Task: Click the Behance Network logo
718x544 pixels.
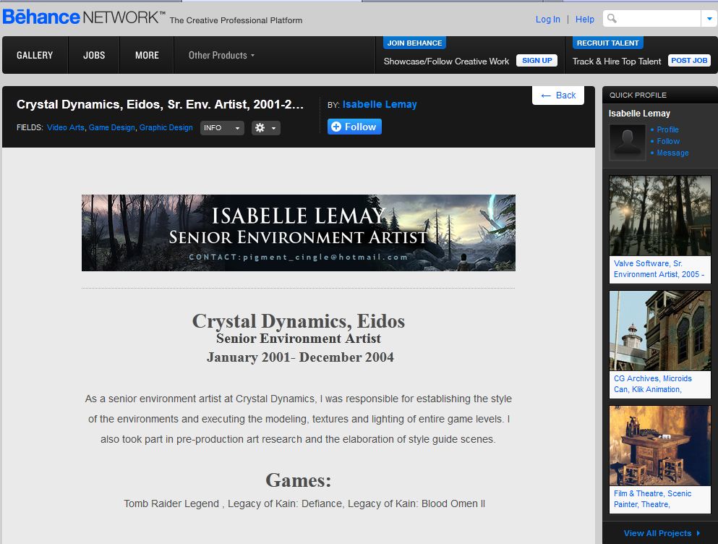Action: 84,17
